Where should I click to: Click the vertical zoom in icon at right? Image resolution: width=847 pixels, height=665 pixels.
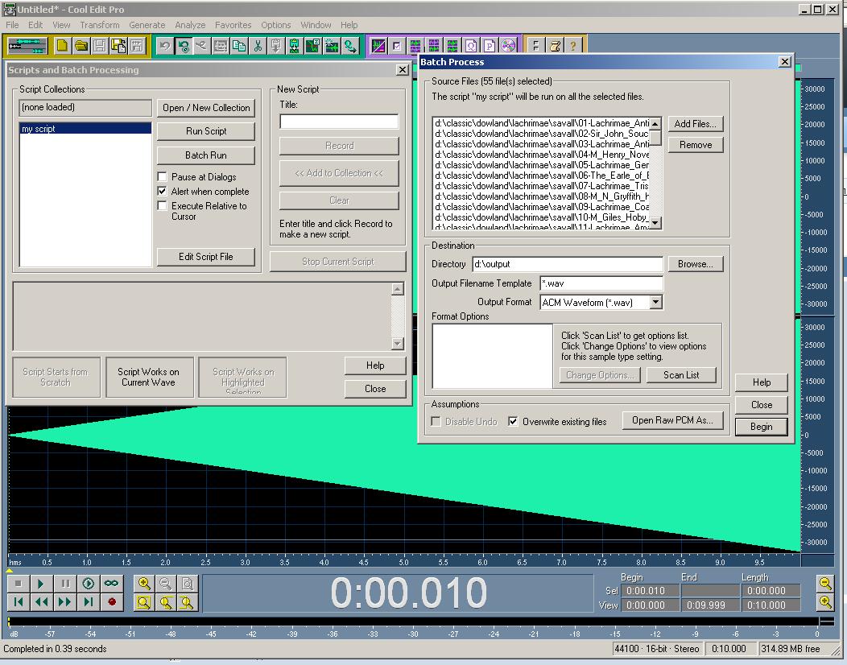pyautogui.click(x=825, y=601)
